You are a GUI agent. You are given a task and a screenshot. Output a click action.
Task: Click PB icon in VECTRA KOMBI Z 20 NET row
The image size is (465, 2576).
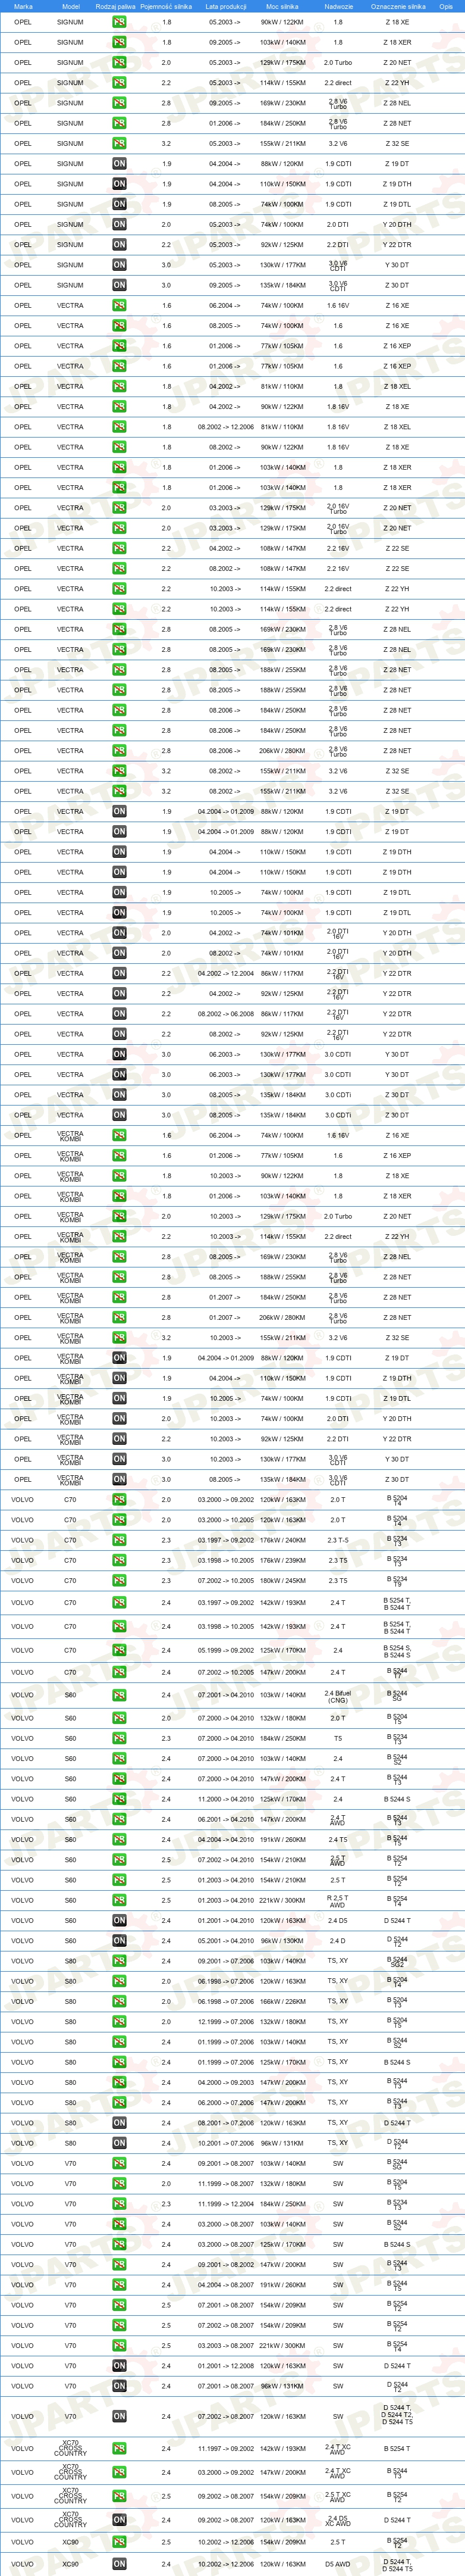[x=119, y=1216]
